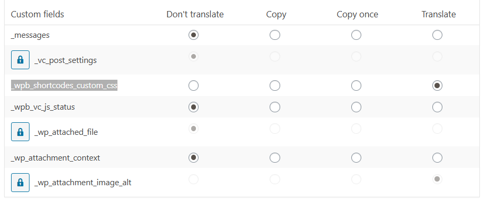The height and width of the screenshot is (202, 484).
Task: Choose Copy once for _wpb_shortcodes_custom_css
Action: (x=356, y=85)
